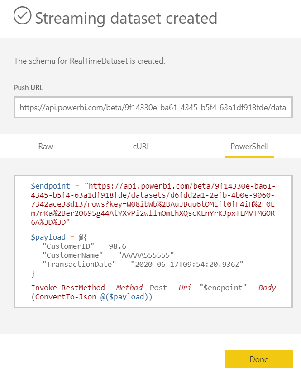Image resolution: width=301 pixels, height=383 pixels.
Task: Click the CustomerName value AAAAA555555
Action: (146, 255)
